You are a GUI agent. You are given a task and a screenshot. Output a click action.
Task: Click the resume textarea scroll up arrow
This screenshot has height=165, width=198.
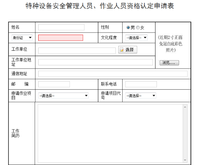(x=185, y=107)
